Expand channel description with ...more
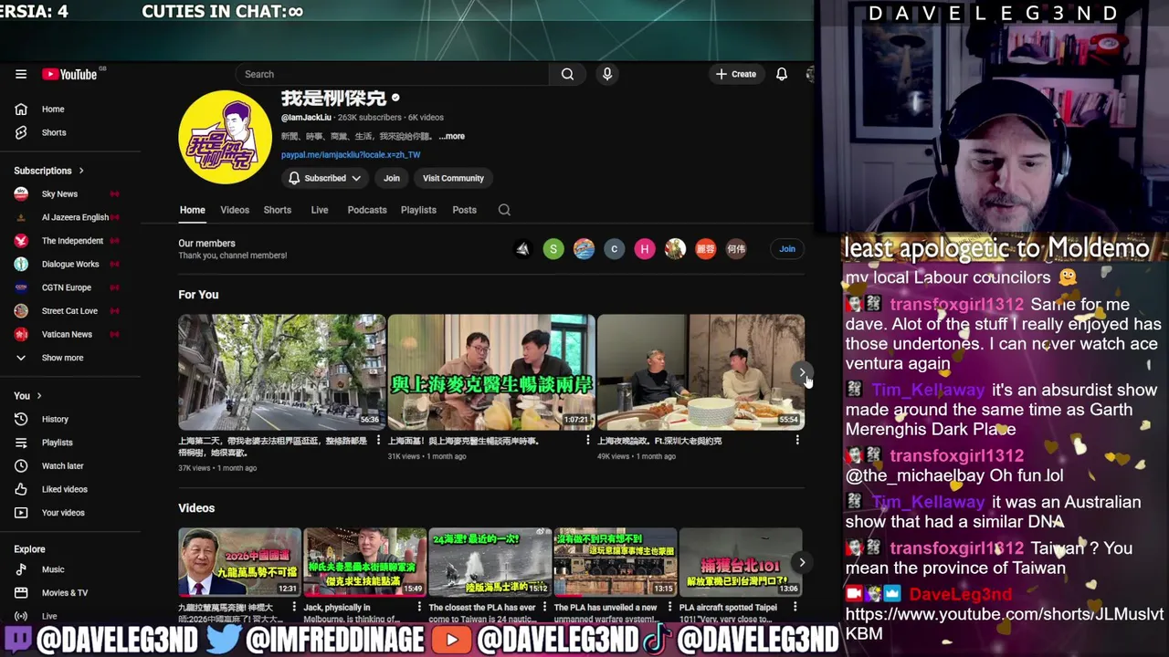 (x=451, y=136)
